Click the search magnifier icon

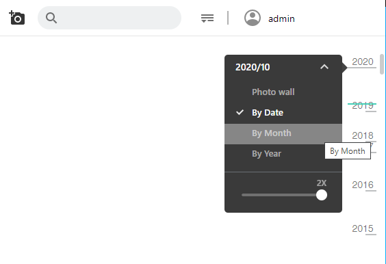tap(51, 18)
